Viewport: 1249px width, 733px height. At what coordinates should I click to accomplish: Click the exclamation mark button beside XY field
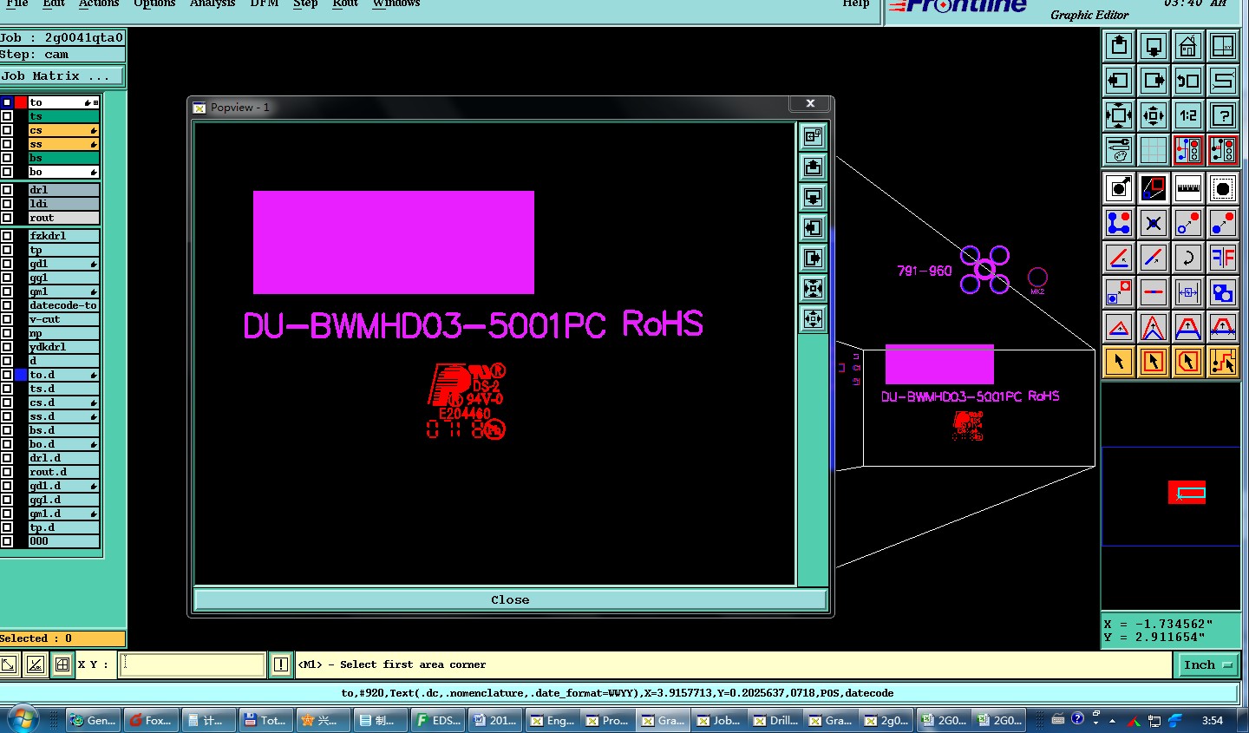point(281,664)
